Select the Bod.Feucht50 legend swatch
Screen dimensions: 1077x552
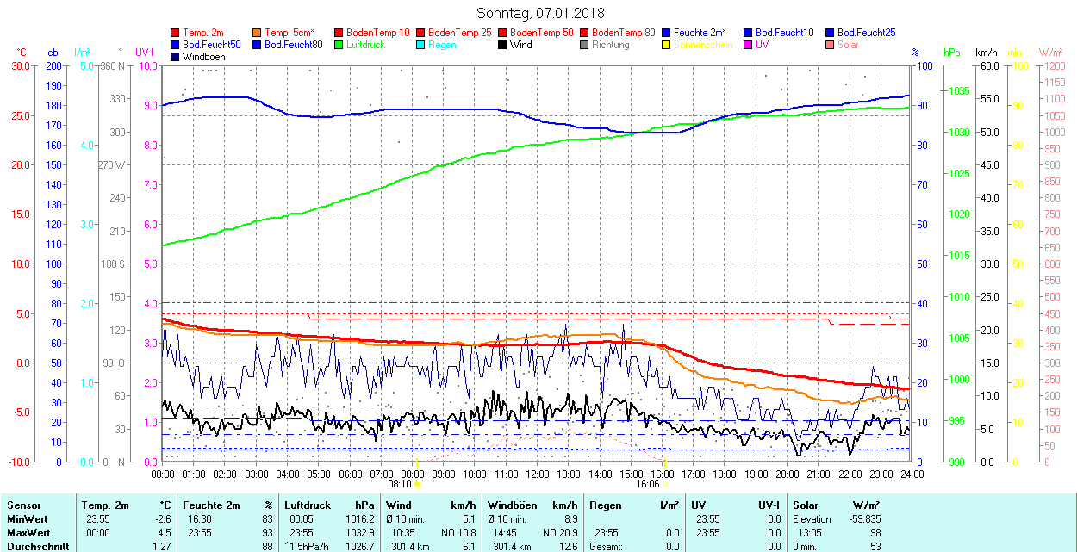coord(175,44)
